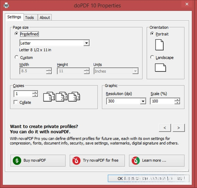Click the printer icon in title bar
This screenshot has width=197, height=188.
[x=6, y=5]
